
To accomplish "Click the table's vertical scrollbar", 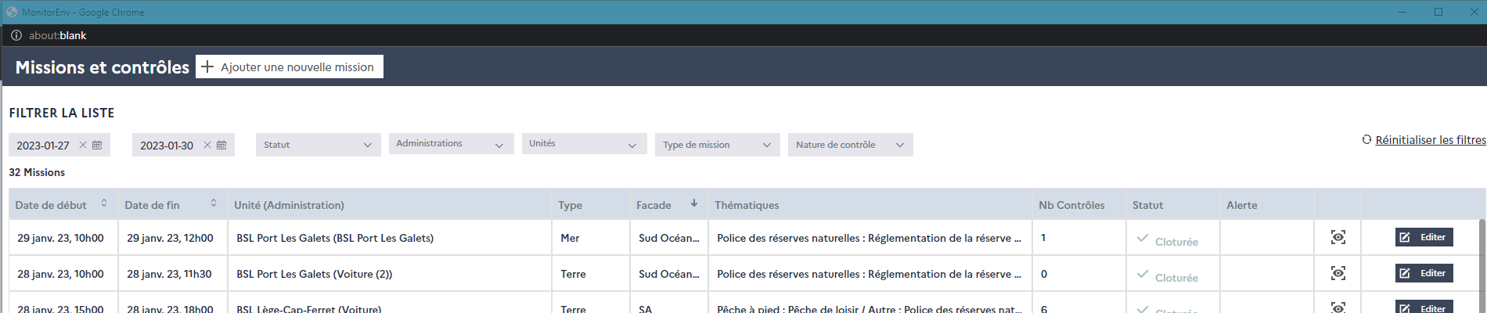I will pyautogui.click(x=1482, y=266).
